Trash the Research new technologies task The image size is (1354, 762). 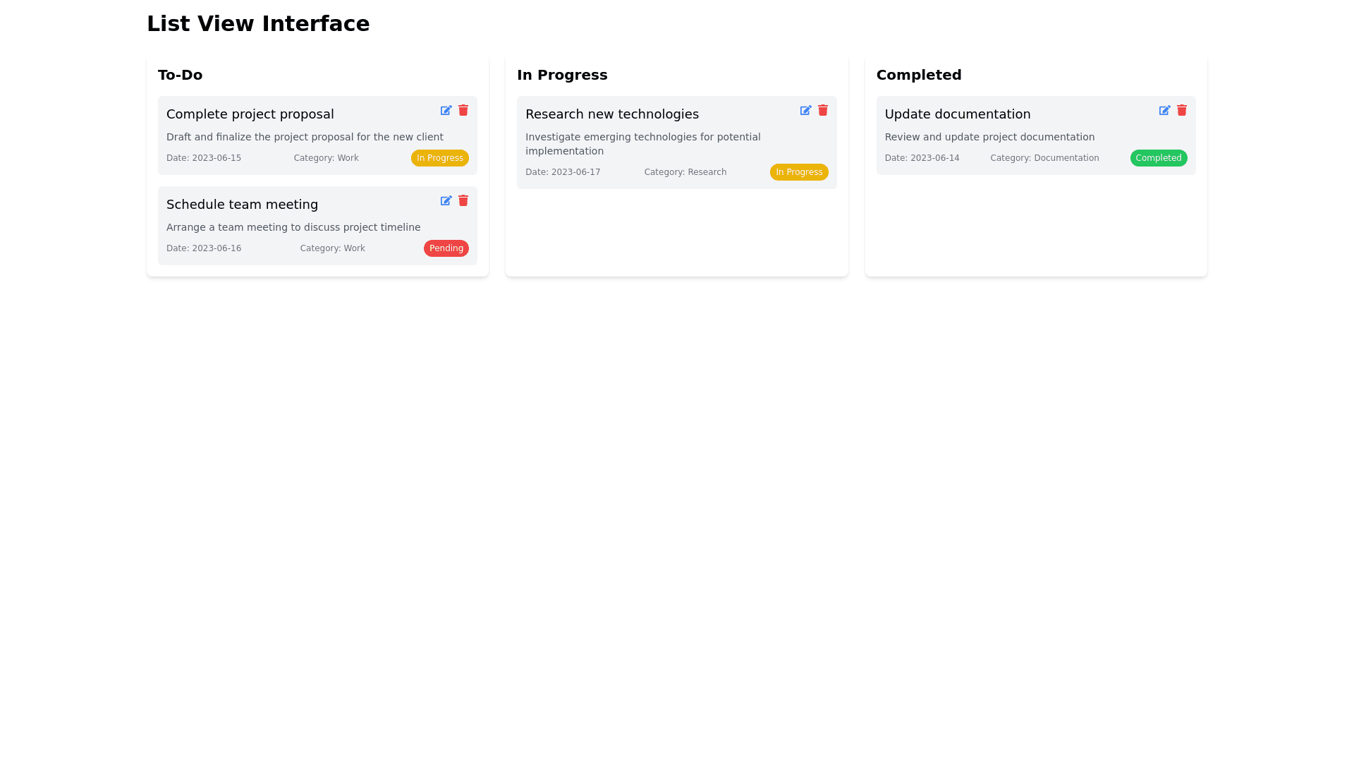[x=823, y=110]
